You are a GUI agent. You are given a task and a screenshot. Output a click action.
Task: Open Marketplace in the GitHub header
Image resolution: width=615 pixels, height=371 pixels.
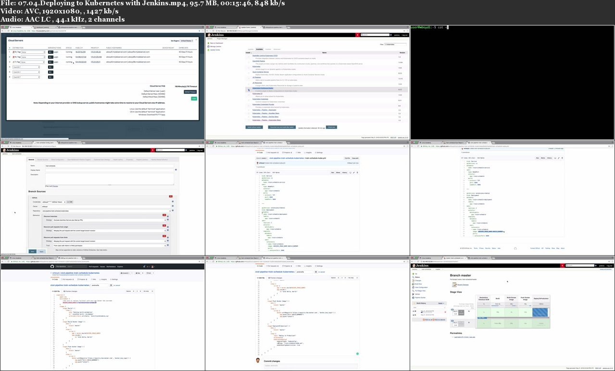111,267
